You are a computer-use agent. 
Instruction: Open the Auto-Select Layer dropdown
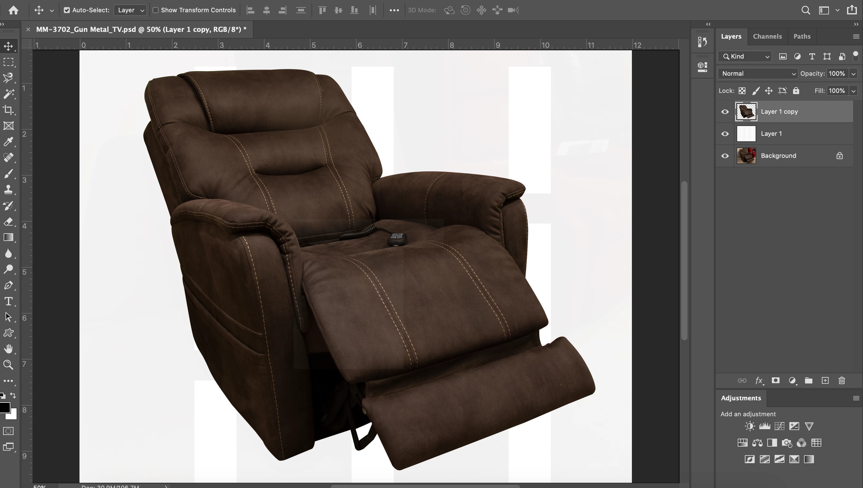(x=130, y=10)
